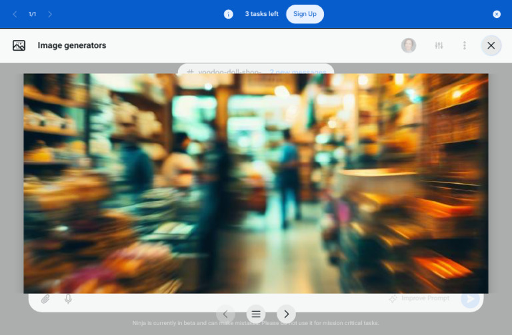Open the user avatar profile
Screen dimensions: 512x335
pos(409,45)
